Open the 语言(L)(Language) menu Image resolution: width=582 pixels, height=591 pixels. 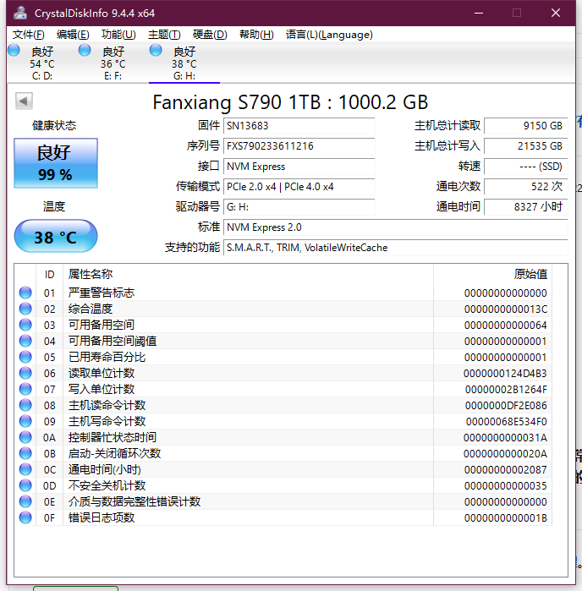click(329, 35)
